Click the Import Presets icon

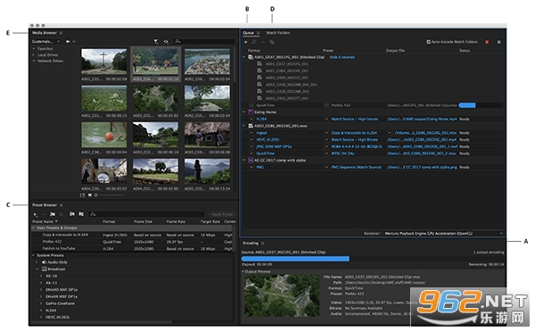(x=72, y=214)
